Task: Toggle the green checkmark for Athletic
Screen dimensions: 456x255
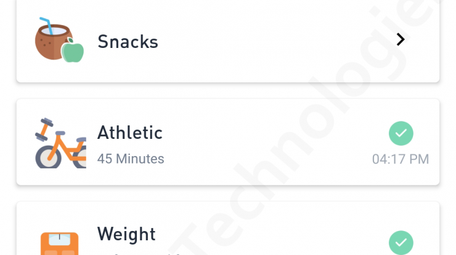Action: point(401,133)
